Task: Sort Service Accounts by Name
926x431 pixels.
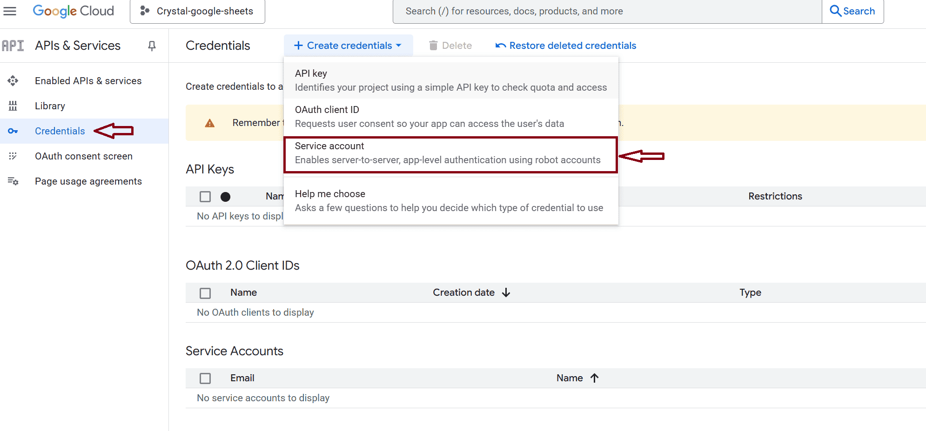Action: (x=570, y=378)
